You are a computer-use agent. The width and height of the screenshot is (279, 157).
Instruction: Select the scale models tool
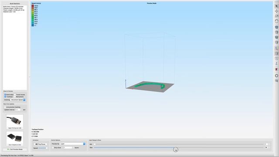[x=276, y=16]
